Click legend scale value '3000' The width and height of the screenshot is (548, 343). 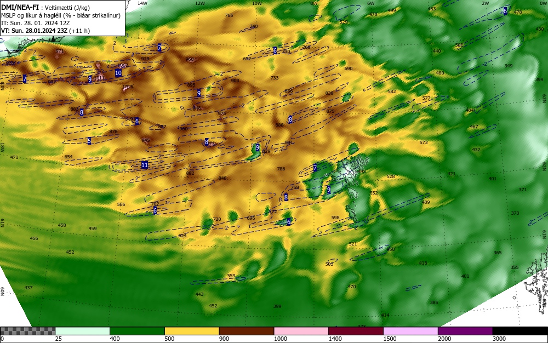pyautogui.click(x=499, y=339)
